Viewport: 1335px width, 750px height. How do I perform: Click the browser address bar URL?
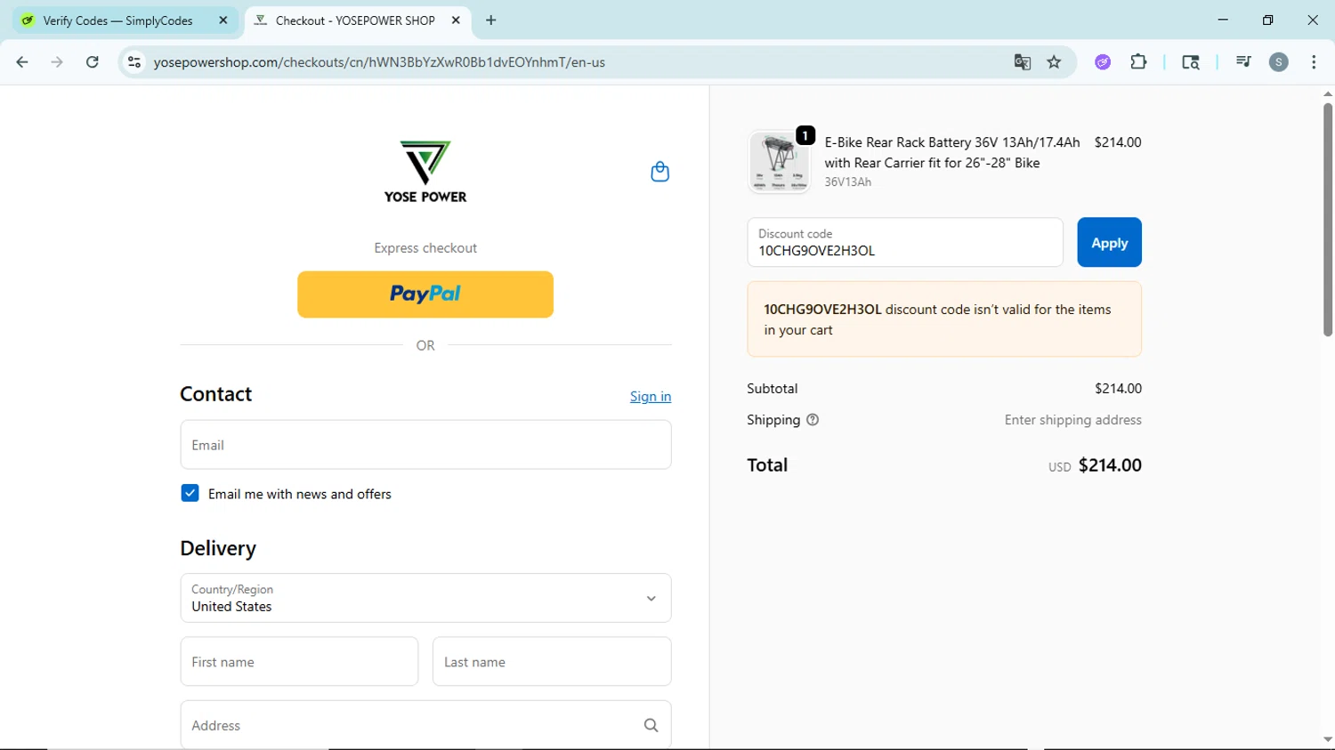click(379, 62)
